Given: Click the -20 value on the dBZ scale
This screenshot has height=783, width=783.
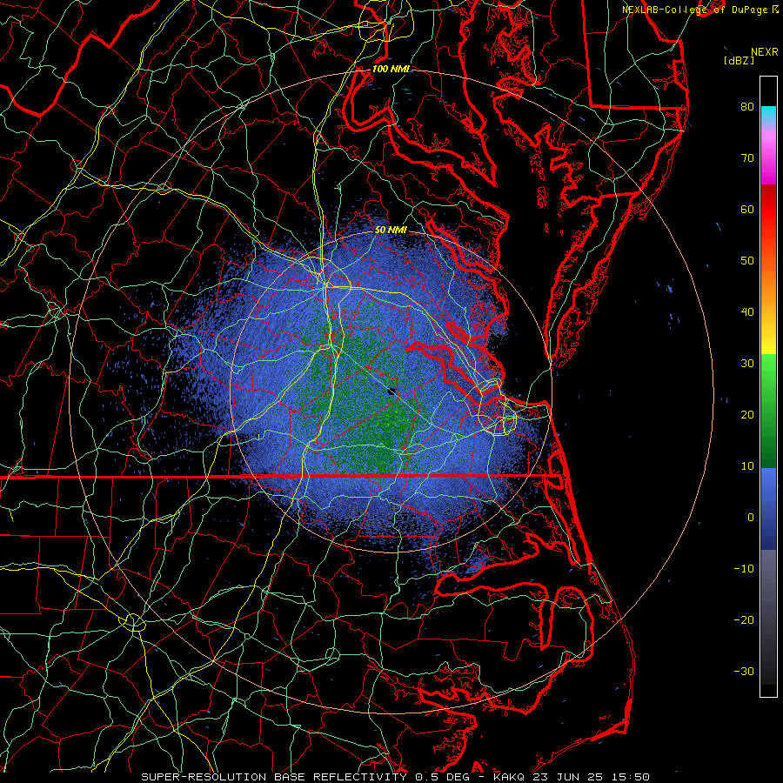Looking at the screenshot, I should (x=744, y=620).
